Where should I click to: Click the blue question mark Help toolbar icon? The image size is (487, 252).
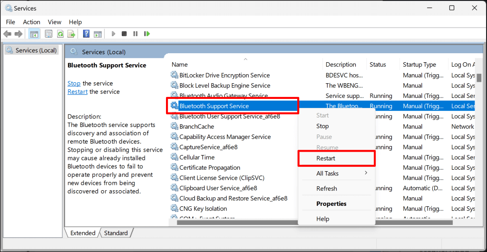(x=87, y=34)
